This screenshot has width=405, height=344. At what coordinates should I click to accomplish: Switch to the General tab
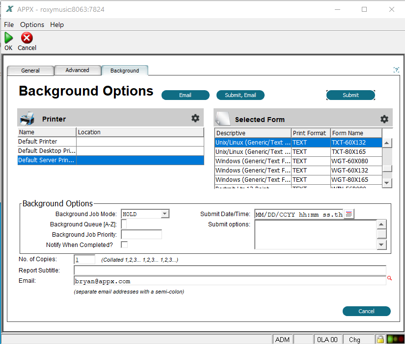(x=30, y=71)
